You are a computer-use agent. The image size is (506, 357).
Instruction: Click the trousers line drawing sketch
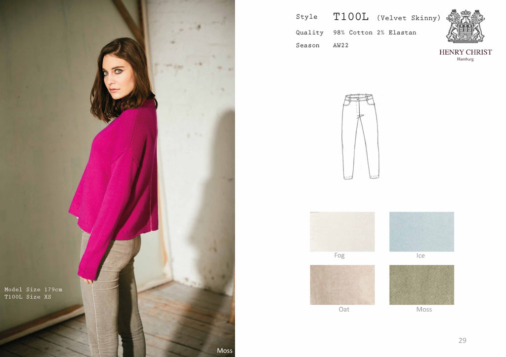click(x=360, y=137)
